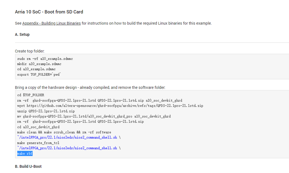289x173 pixels.
Task: Click the highlighted make rbf command
Action: pos(25,154)
